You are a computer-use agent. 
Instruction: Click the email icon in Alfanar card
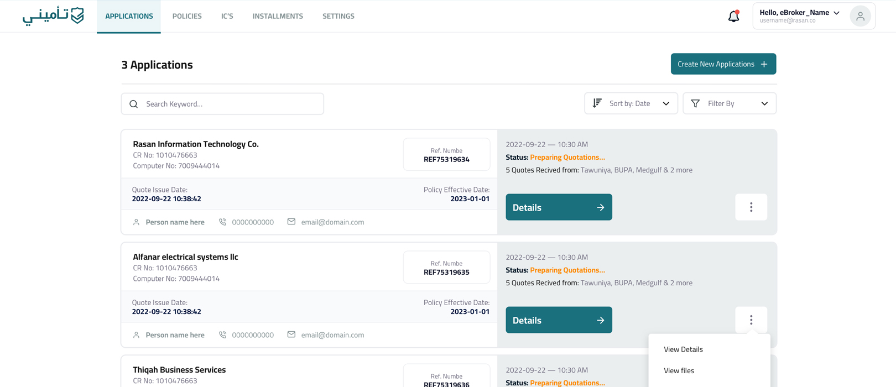coord(291,334)
